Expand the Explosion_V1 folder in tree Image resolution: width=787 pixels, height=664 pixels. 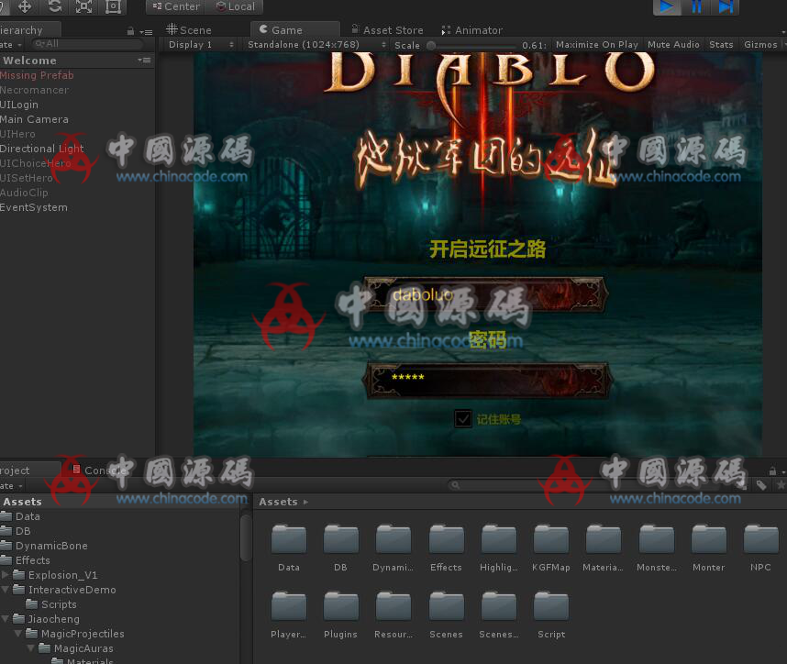click(x=5, y=575)
